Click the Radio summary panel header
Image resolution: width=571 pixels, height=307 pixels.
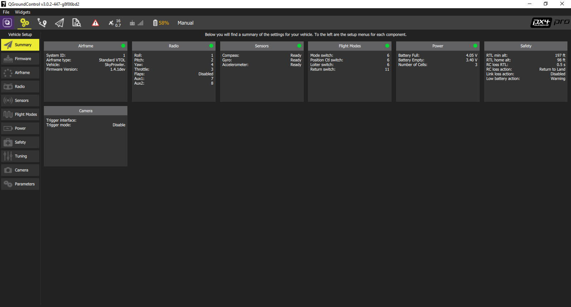click(x=173, y=46)
